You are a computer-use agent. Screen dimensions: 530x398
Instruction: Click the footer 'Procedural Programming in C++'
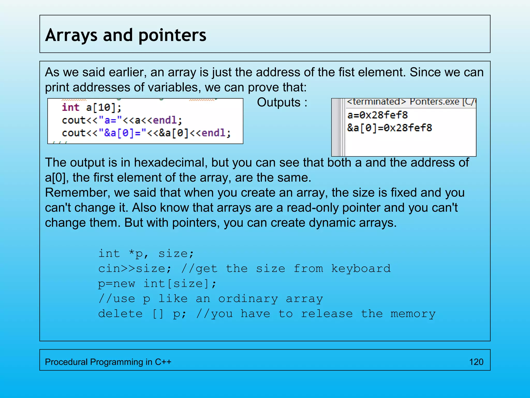point(108,362)
